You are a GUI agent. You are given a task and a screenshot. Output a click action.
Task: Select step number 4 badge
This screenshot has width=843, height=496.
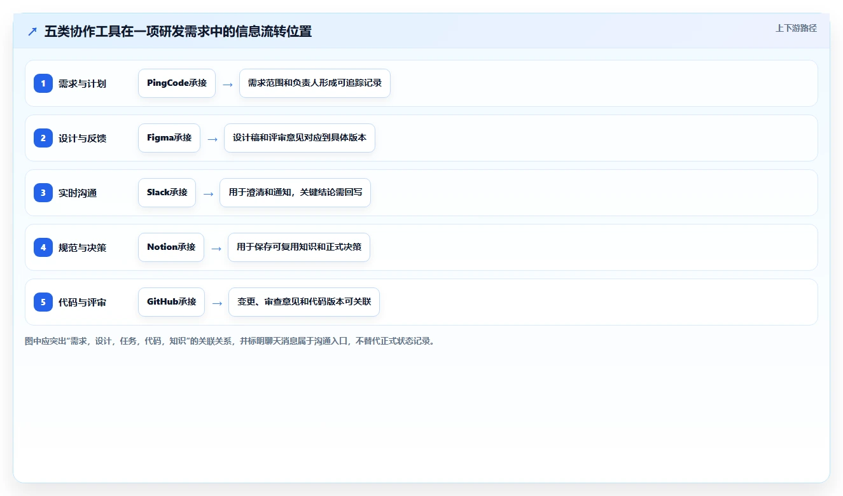point(43,247)
